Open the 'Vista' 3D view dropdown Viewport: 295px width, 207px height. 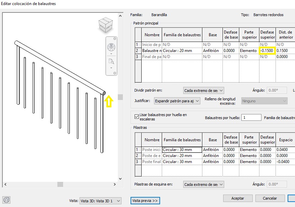[x=100, y=201]
